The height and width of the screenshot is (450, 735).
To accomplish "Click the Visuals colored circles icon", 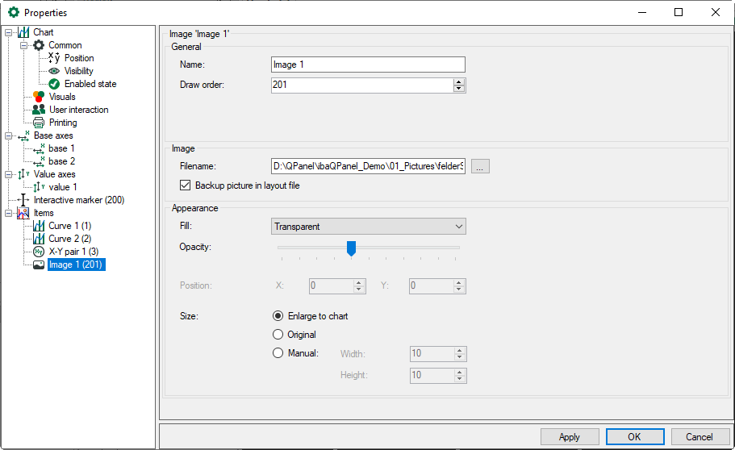I will 39,97.
